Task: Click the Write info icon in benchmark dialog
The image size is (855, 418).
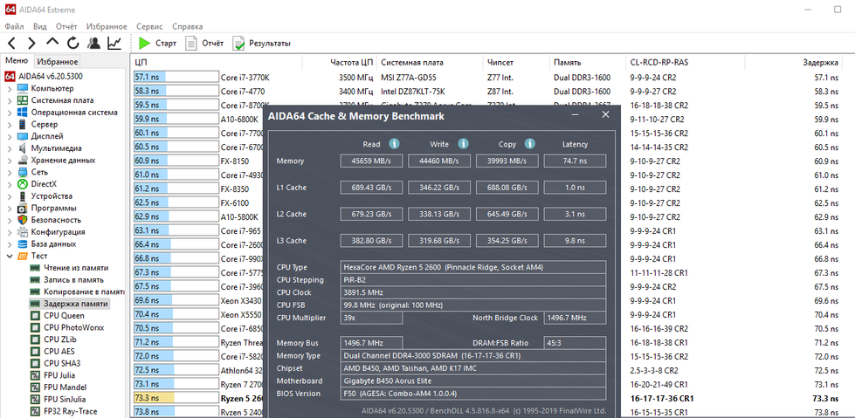Action: (x=464, y=144)
